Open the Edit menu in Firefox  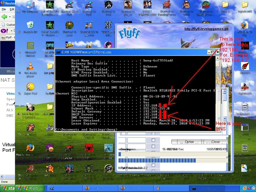click(12, 9)
